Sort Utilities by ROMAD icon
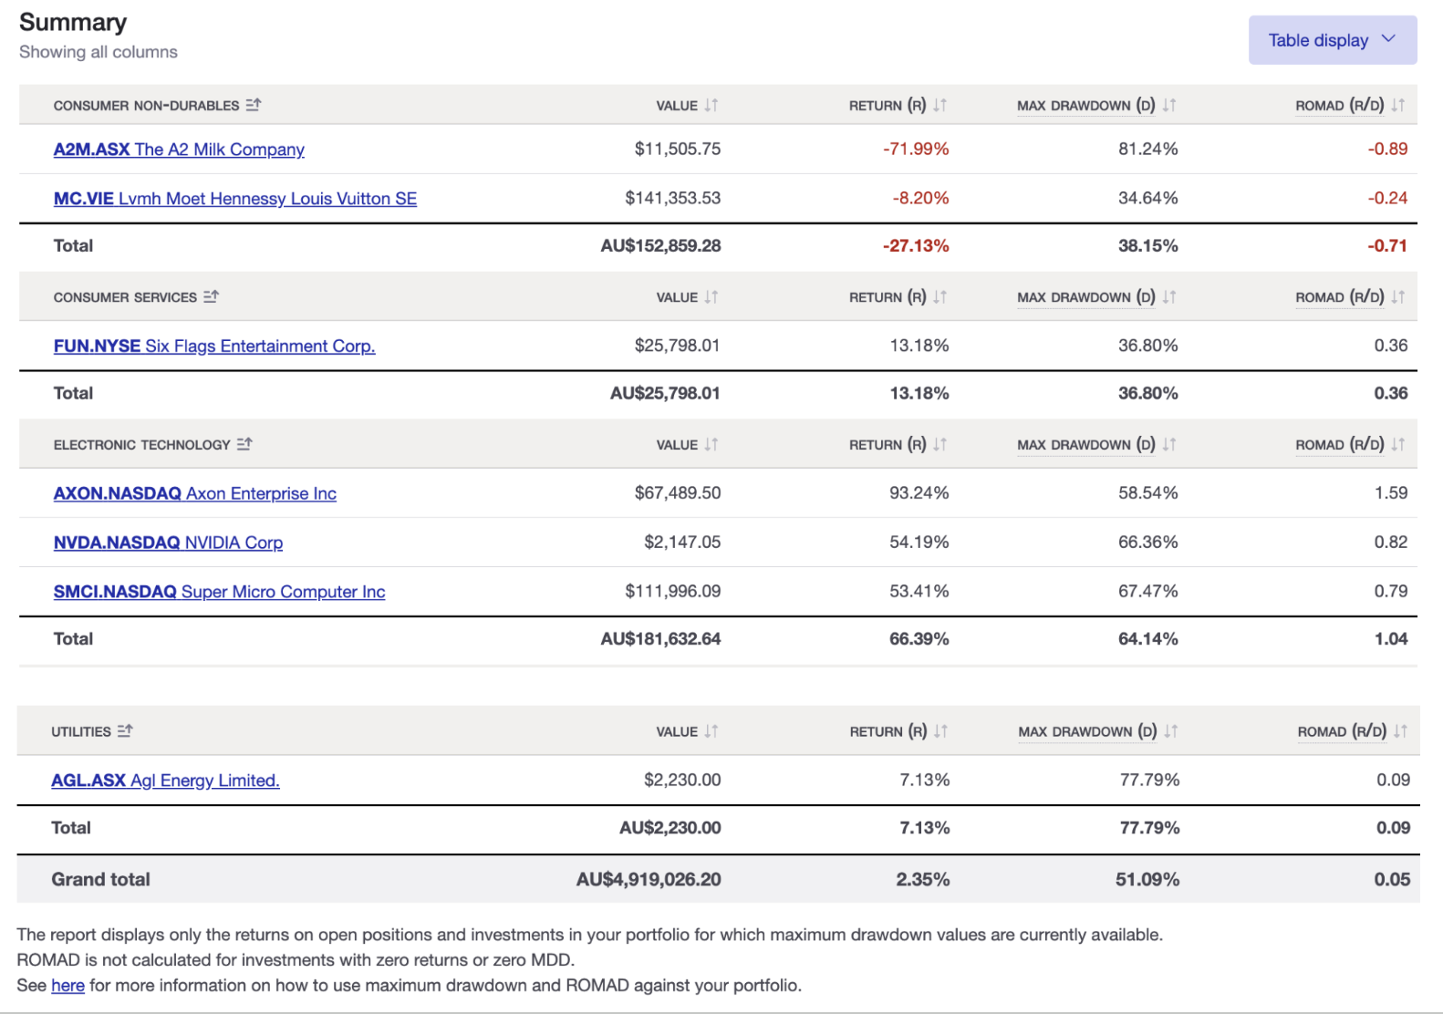1443x1014 pixels. (x=1401, y=730)
